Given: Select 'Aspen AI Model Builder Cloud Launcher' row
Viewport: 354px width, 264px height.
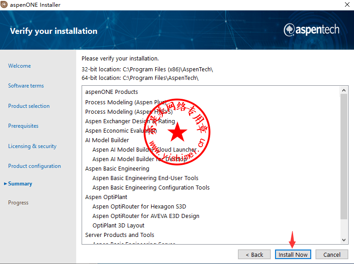Looking at the screenshot, I should [144, 150].
